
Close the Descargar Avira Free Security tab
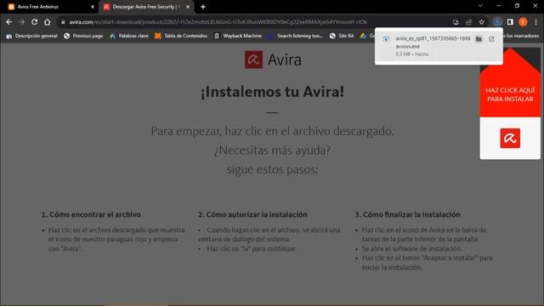click(188, 7)
